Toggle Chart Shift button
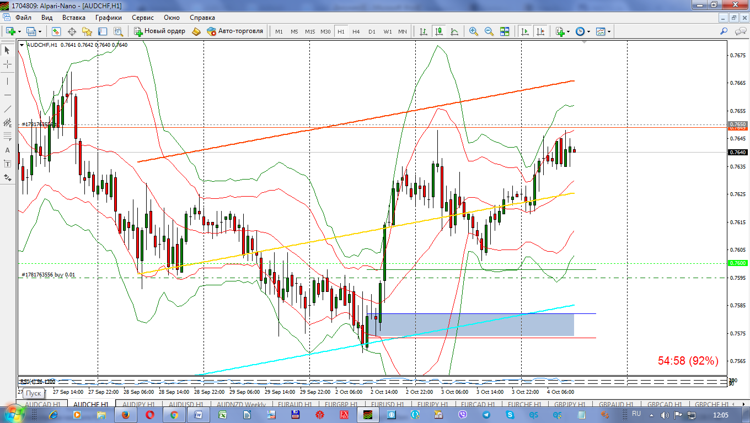 point(540,31)
